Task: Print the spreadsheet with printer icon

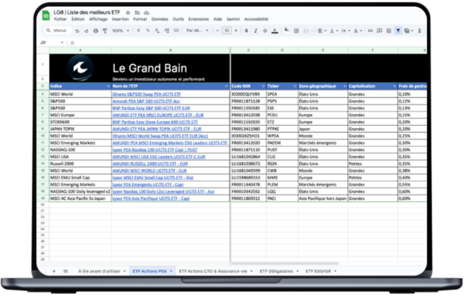Action: click(96, 31)
